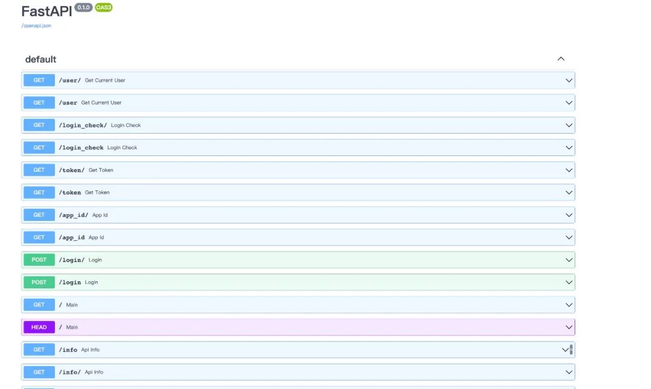This screenshot has height=389, width=651.
Task: Open the chevron on /app_id without slash
Action: point(569,237)
